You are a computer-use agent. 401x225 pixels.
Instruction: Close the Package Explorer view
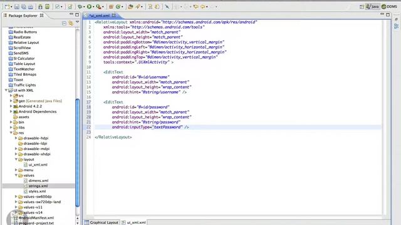tap(42, 16)
